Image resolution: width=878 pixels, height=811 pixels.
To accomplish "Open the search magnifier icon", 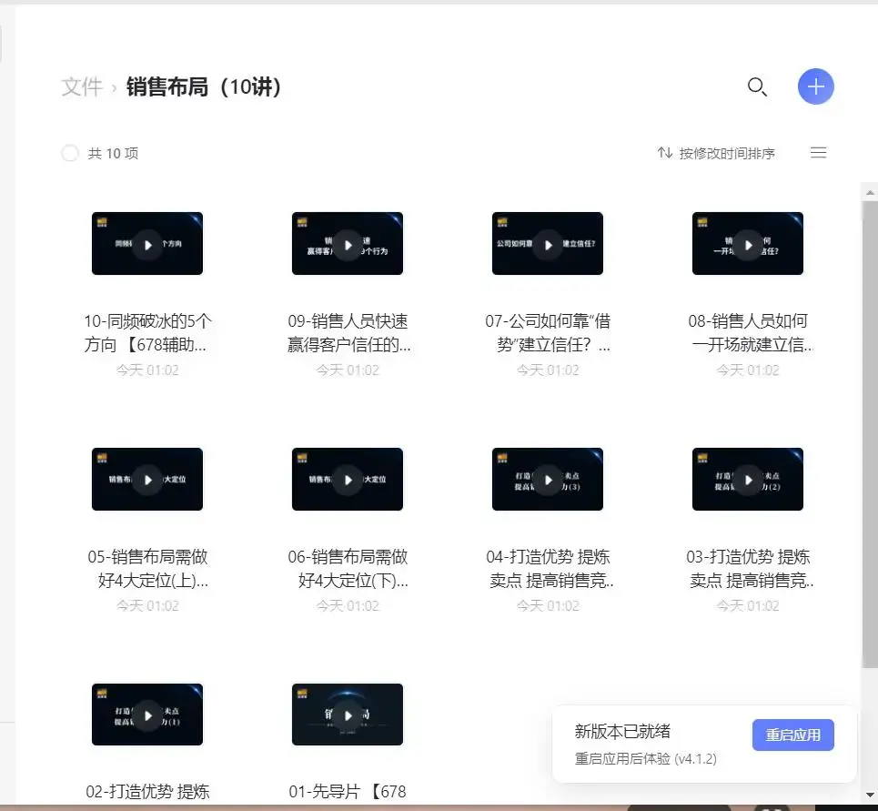I will pos(758,86).
